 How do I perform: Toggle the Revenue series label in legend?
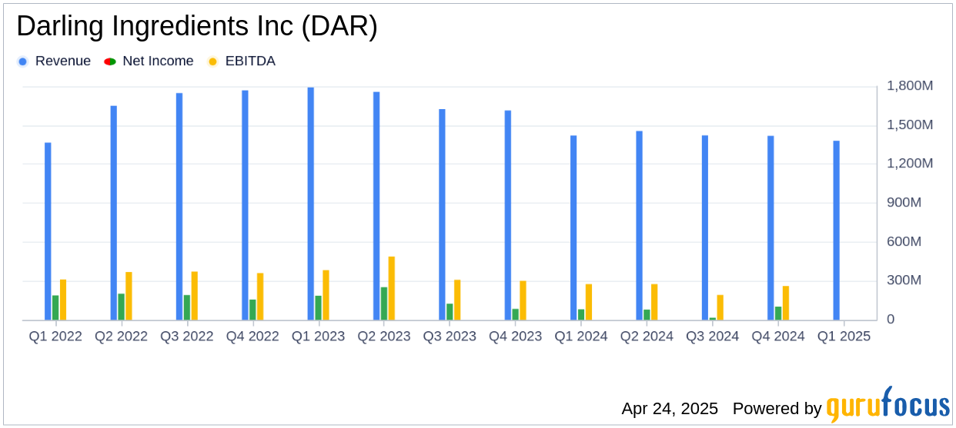[x=62, y=61]
